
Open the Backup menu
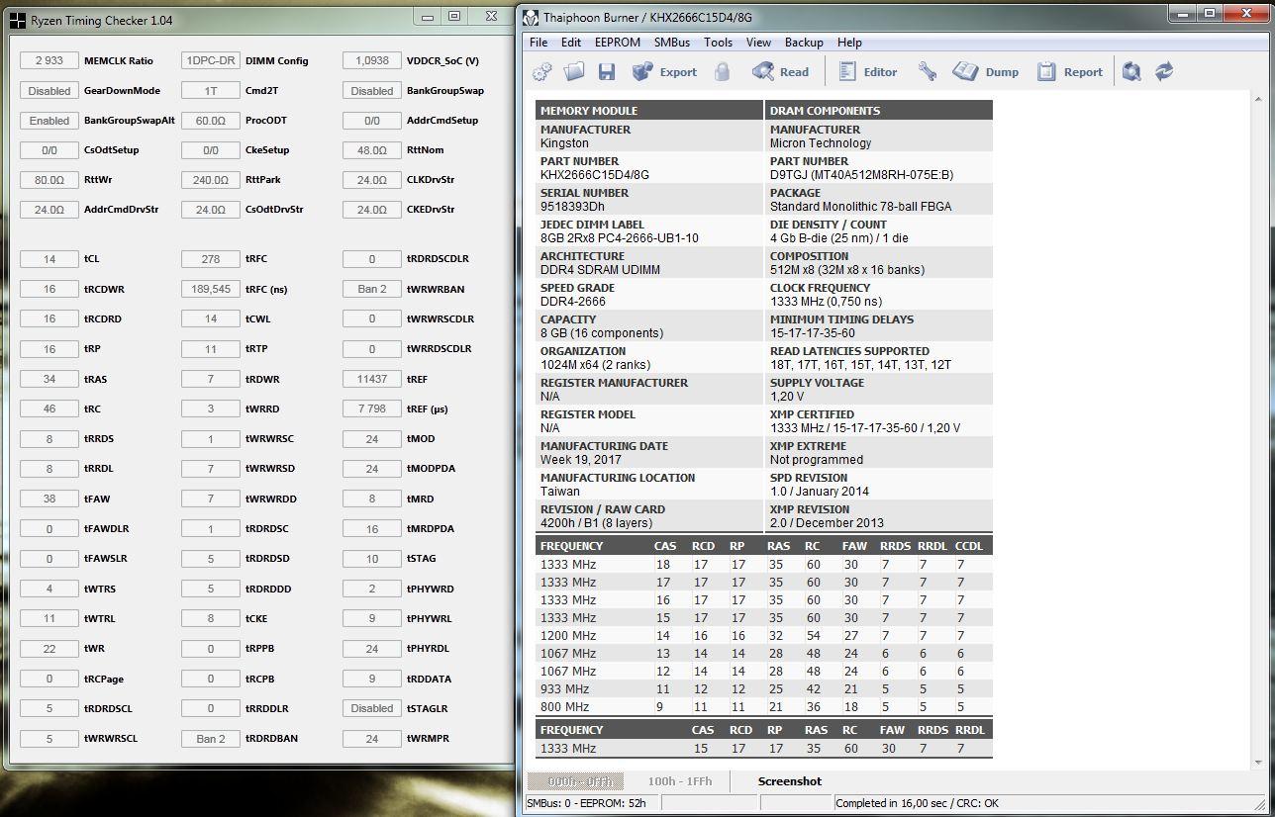click(804, 43)
